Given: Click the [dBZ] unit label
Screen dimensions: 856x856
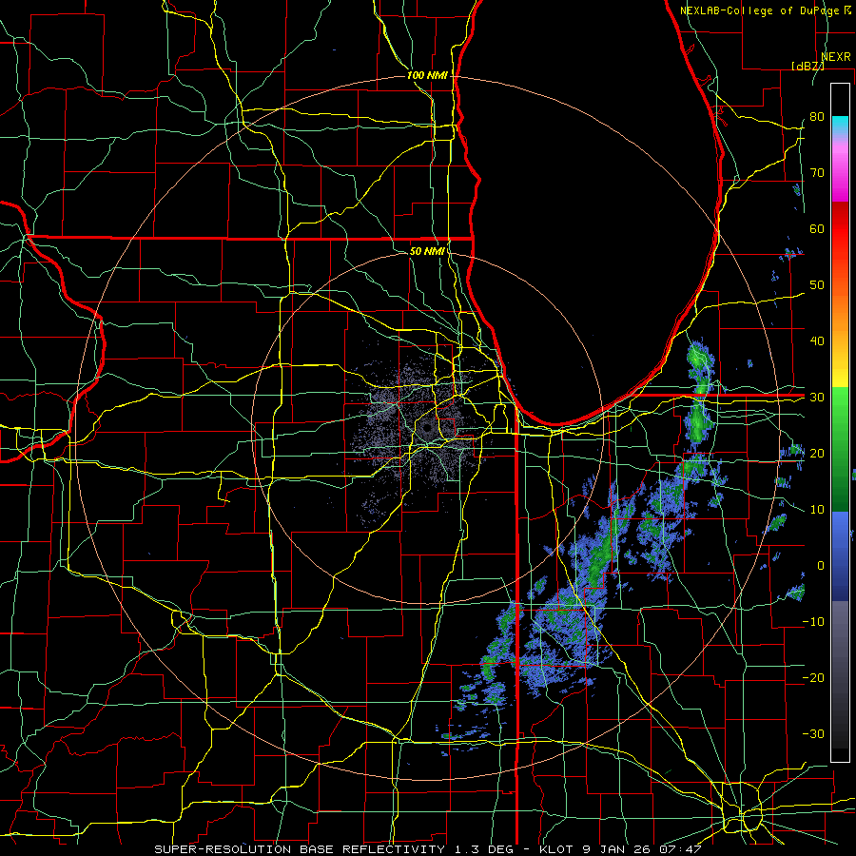Looking at the screenshot, I should click(807, 66).
